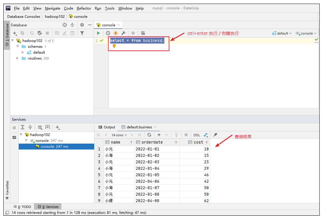321x216 pixels.
Task: Open the default schema selector dropdown
Action: pyautogui.click(x=282, y=33)
